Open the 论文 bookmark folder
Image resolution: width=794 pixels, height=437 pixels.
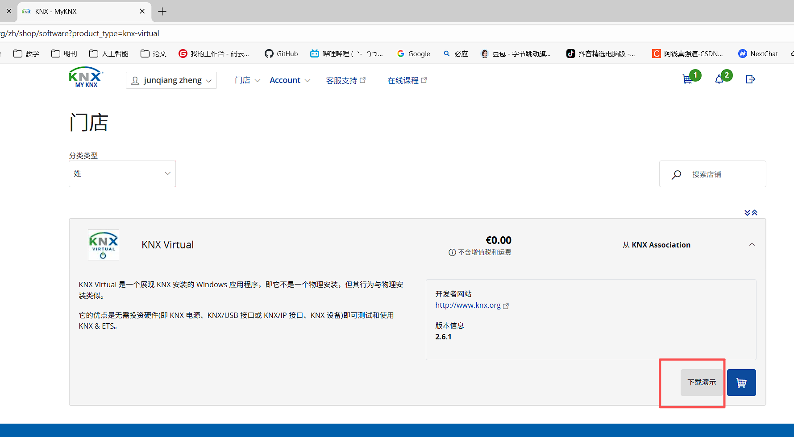coord(154,54)
